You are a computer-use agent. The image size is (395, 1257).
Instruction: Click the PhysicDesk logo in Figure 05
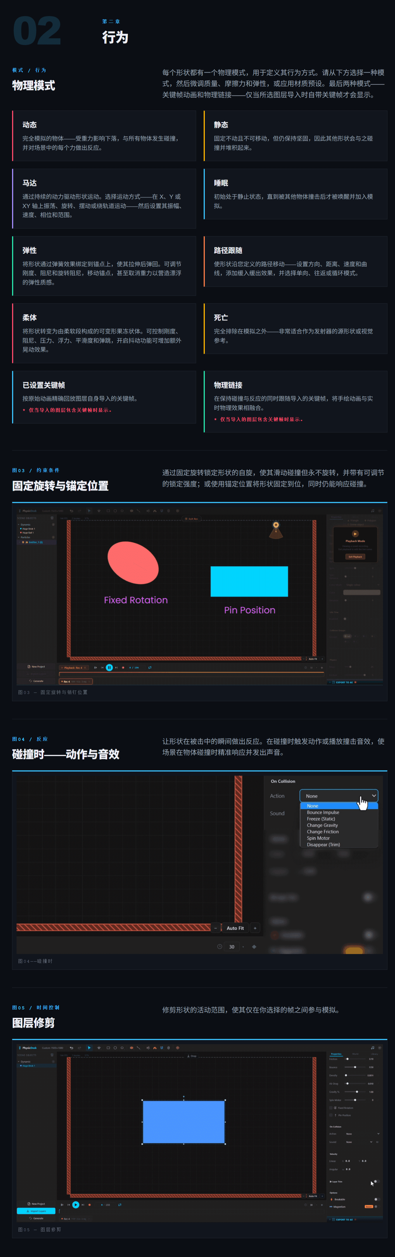click(x=28, y=1048)
